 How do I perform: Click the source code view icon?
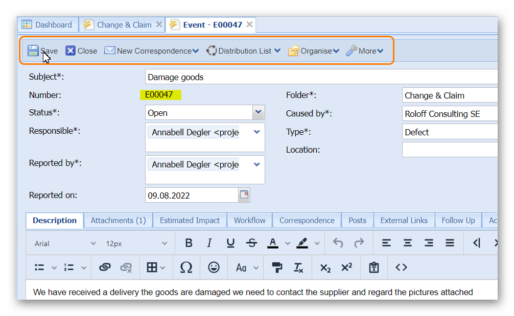point(401,268)
